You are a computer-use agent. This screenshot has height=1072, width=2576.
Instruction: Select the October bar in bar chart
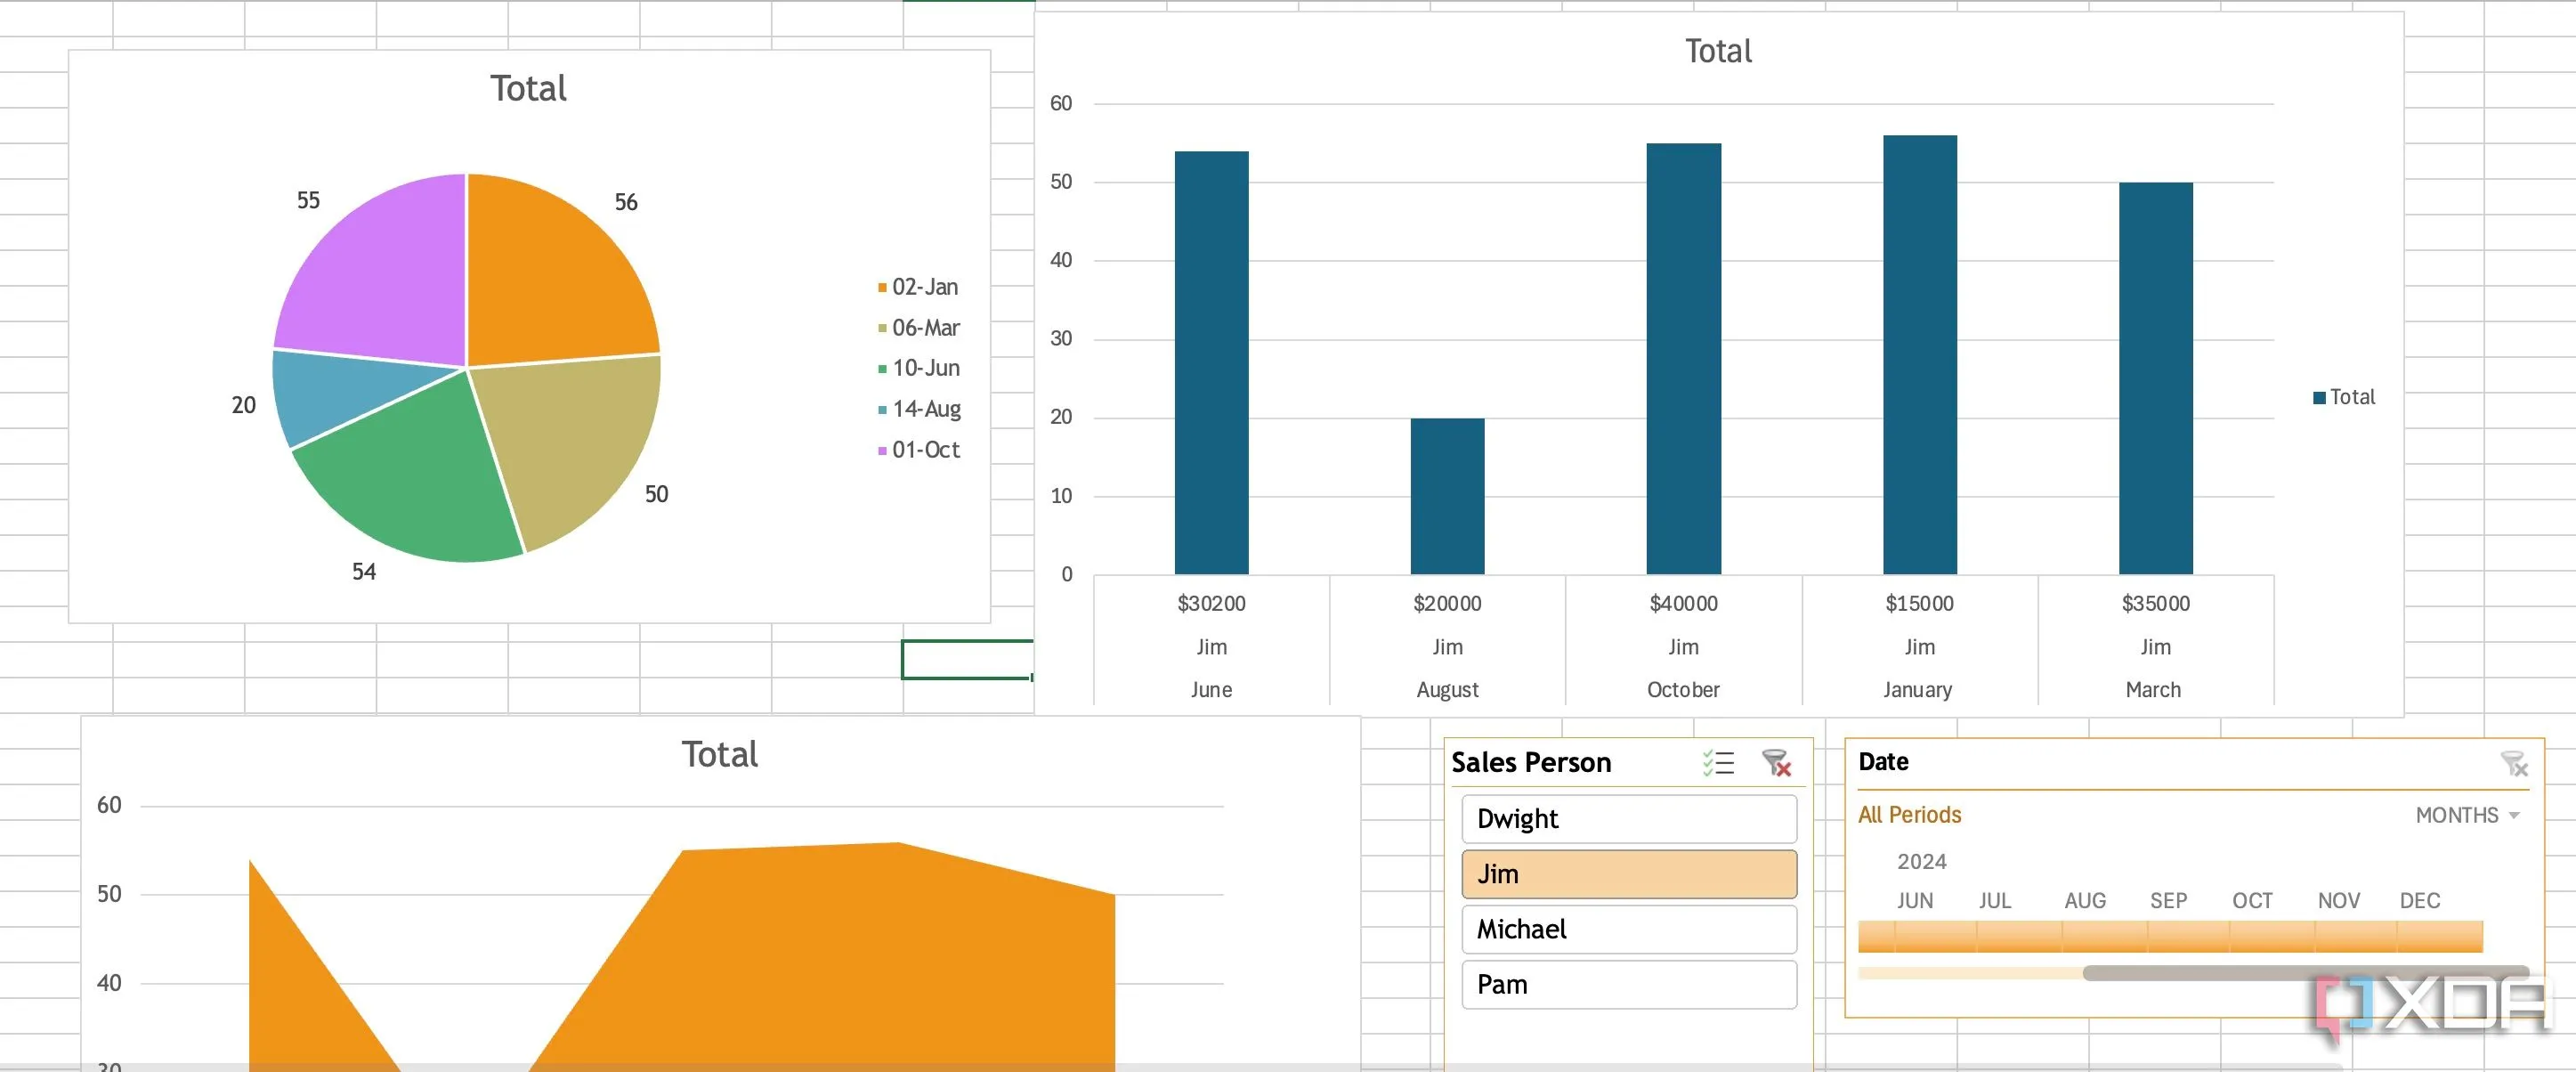coord(1683,358)
